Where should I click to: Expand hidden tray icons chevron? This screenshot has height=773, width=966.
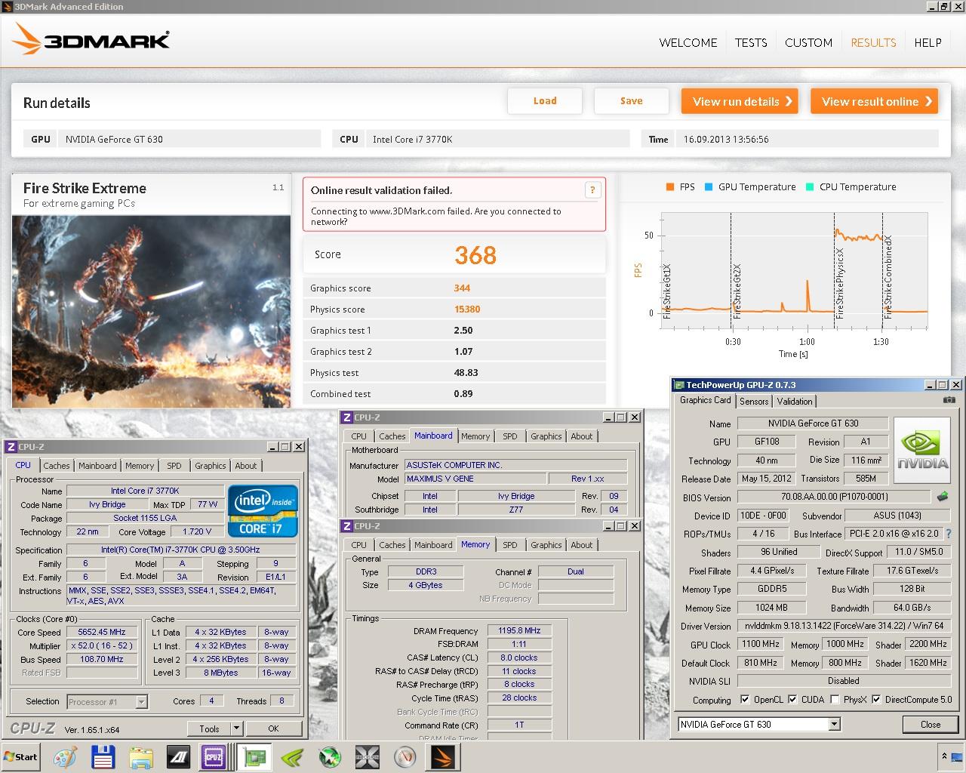(944, 756)
